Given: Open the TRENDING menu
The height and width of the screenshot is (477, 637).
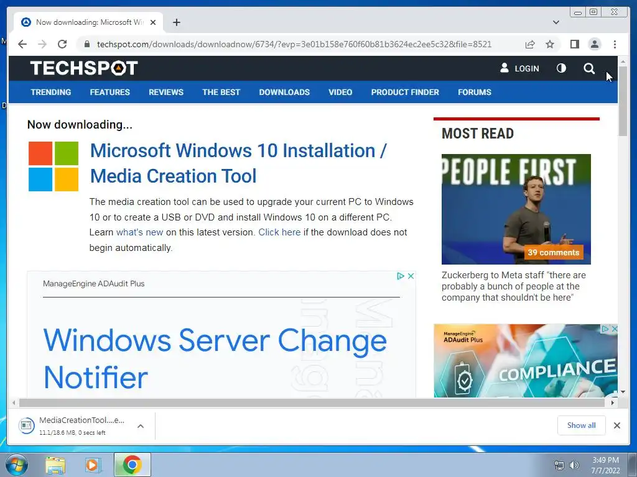Looking at the screenshot, I should click(x=51, y=92).
